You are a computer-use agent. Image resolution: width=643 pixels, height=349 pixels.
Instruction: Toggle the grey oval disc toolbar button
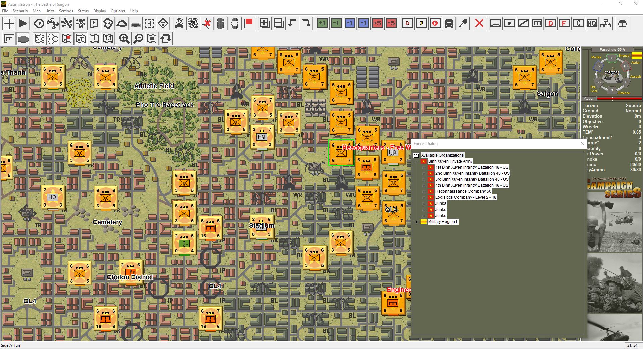point(23,39)
